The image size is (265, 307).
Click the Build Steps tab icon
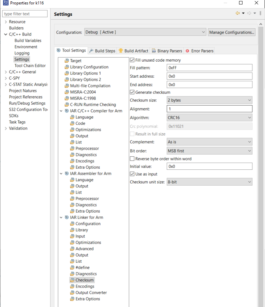coord(91,51)
